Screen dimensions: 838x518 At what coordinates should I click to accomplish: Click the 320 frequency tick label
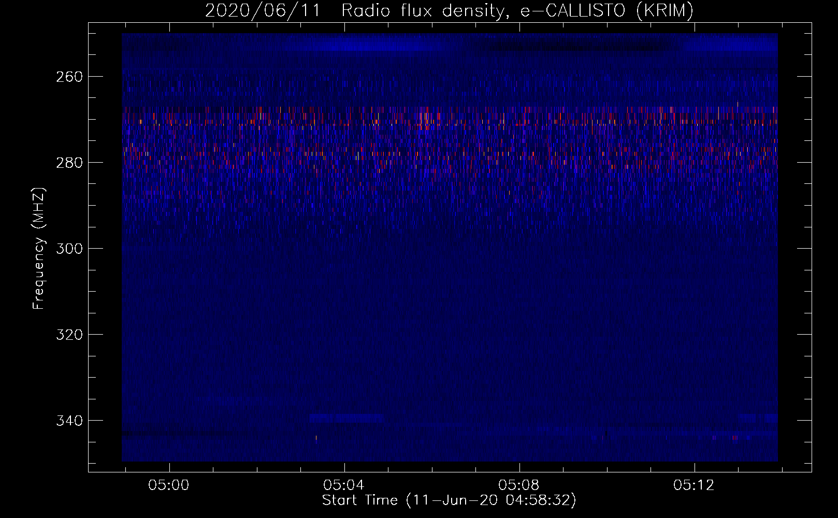(x=69, y=335)
